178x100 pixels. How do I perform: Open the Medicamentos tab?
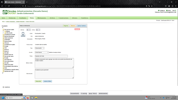click(x=42, y=18)
